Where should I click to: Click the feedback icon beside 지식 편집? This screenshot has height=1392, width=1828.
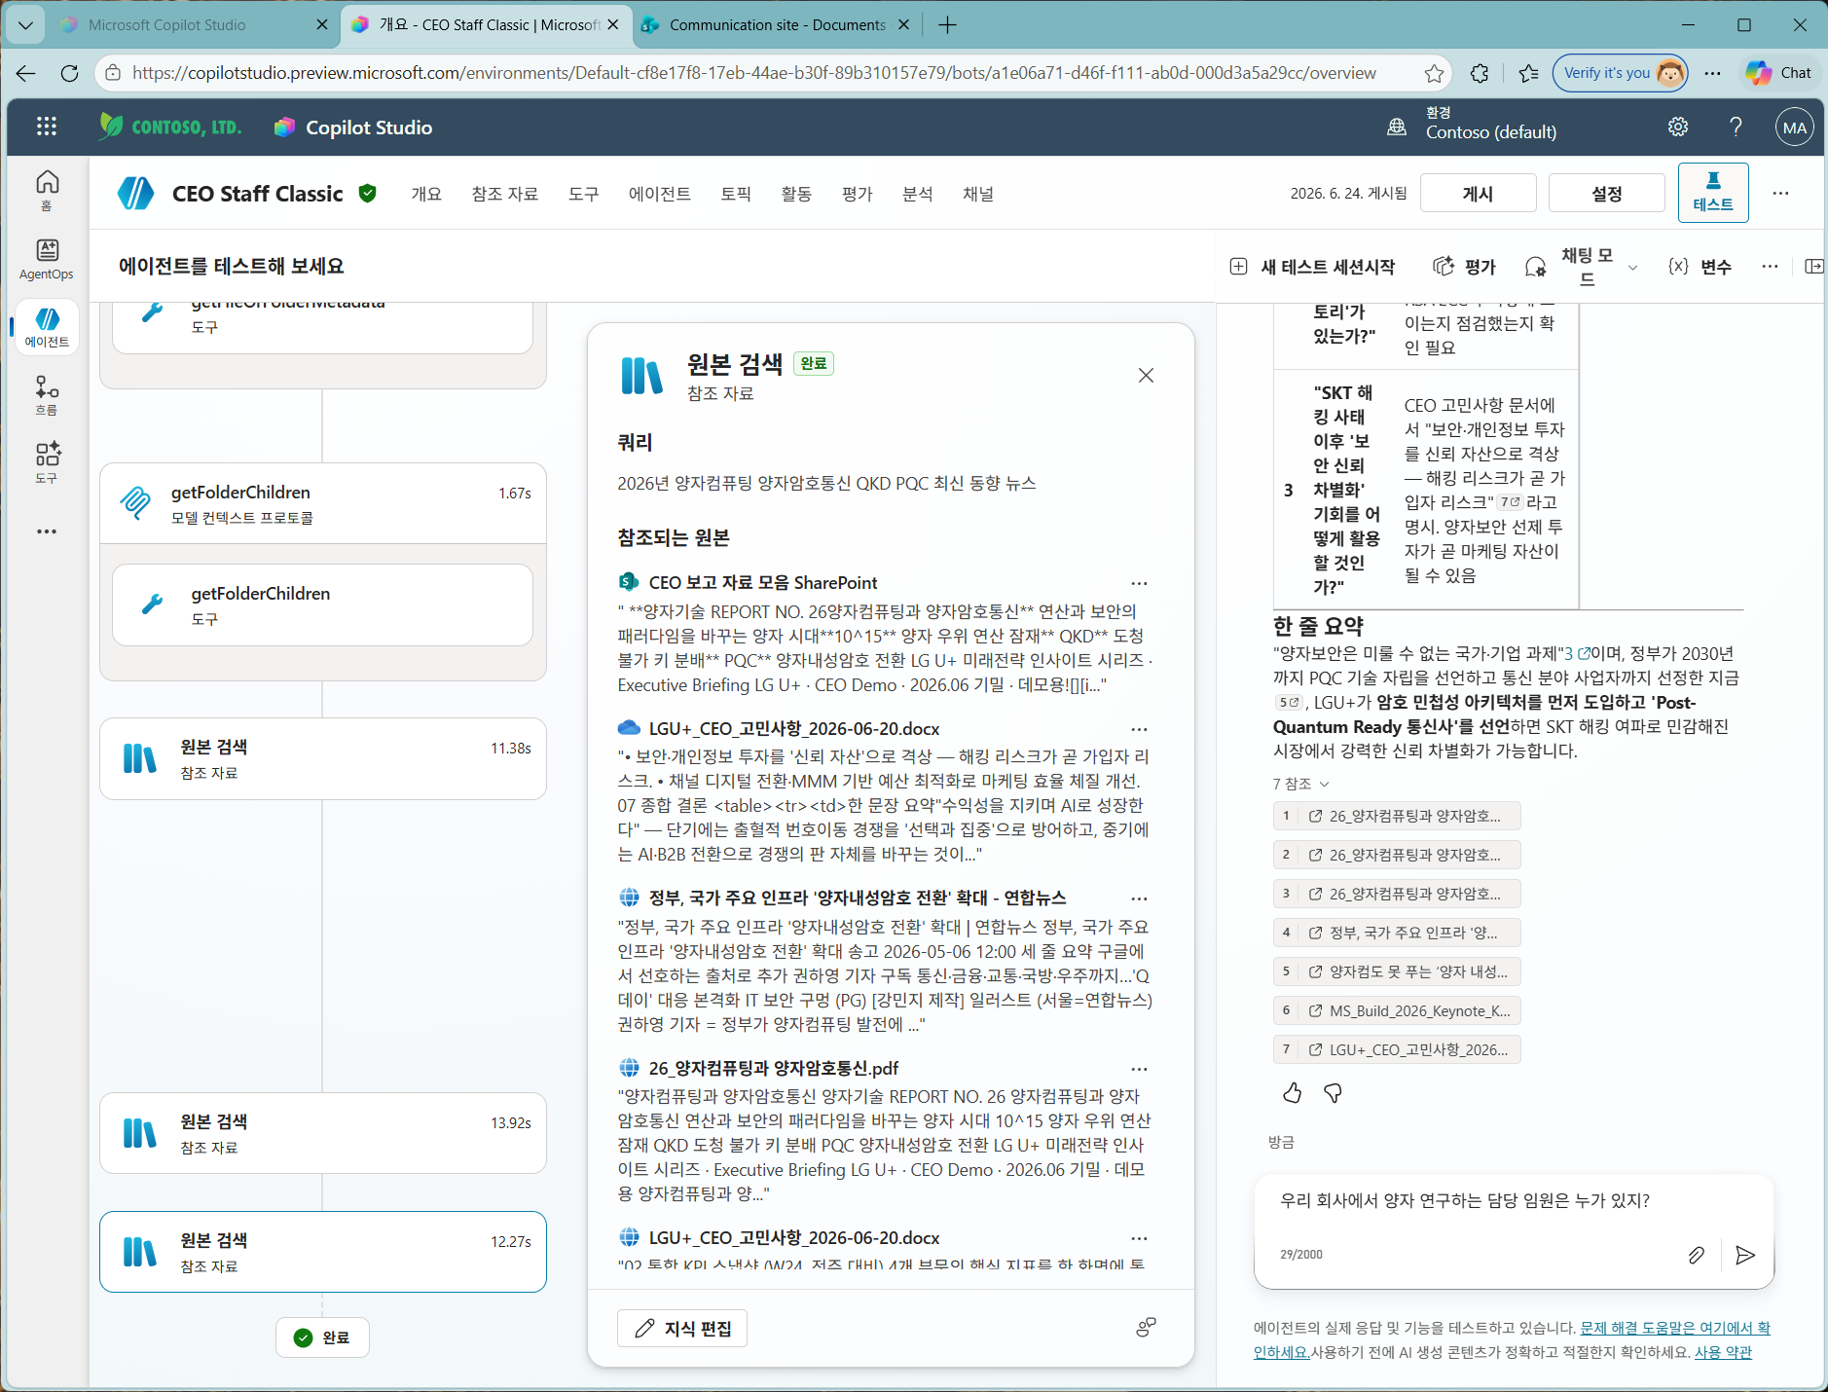pos(1147,1327)
